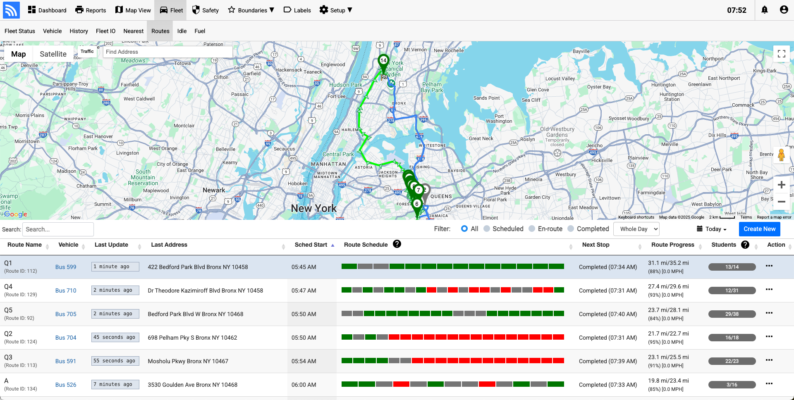Sort by Route Progress column arrows
The height and width of the screenshot is (400, 794).
(700, 246)
